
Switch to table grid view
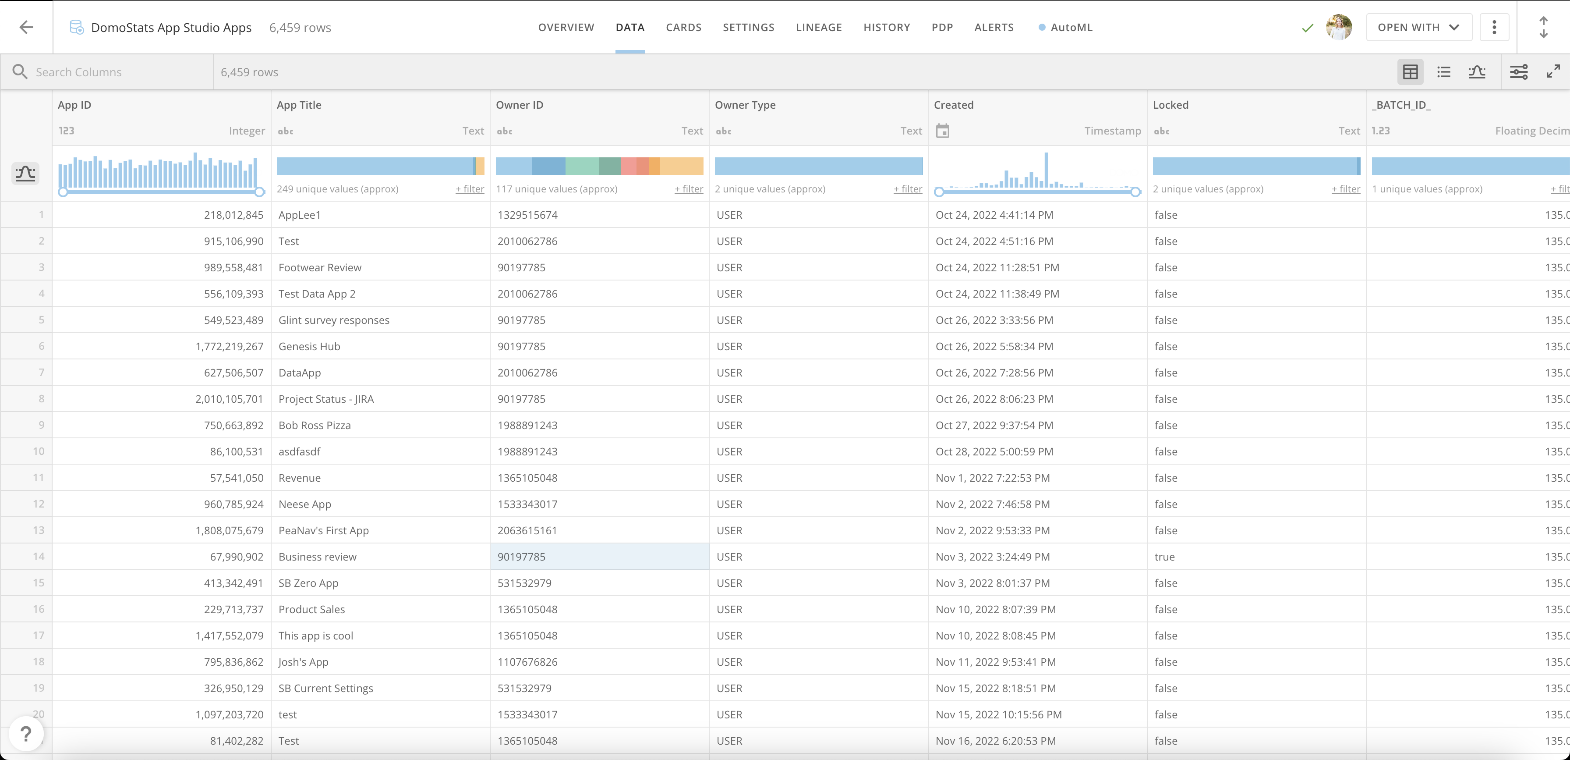[x=1410, y=72]
